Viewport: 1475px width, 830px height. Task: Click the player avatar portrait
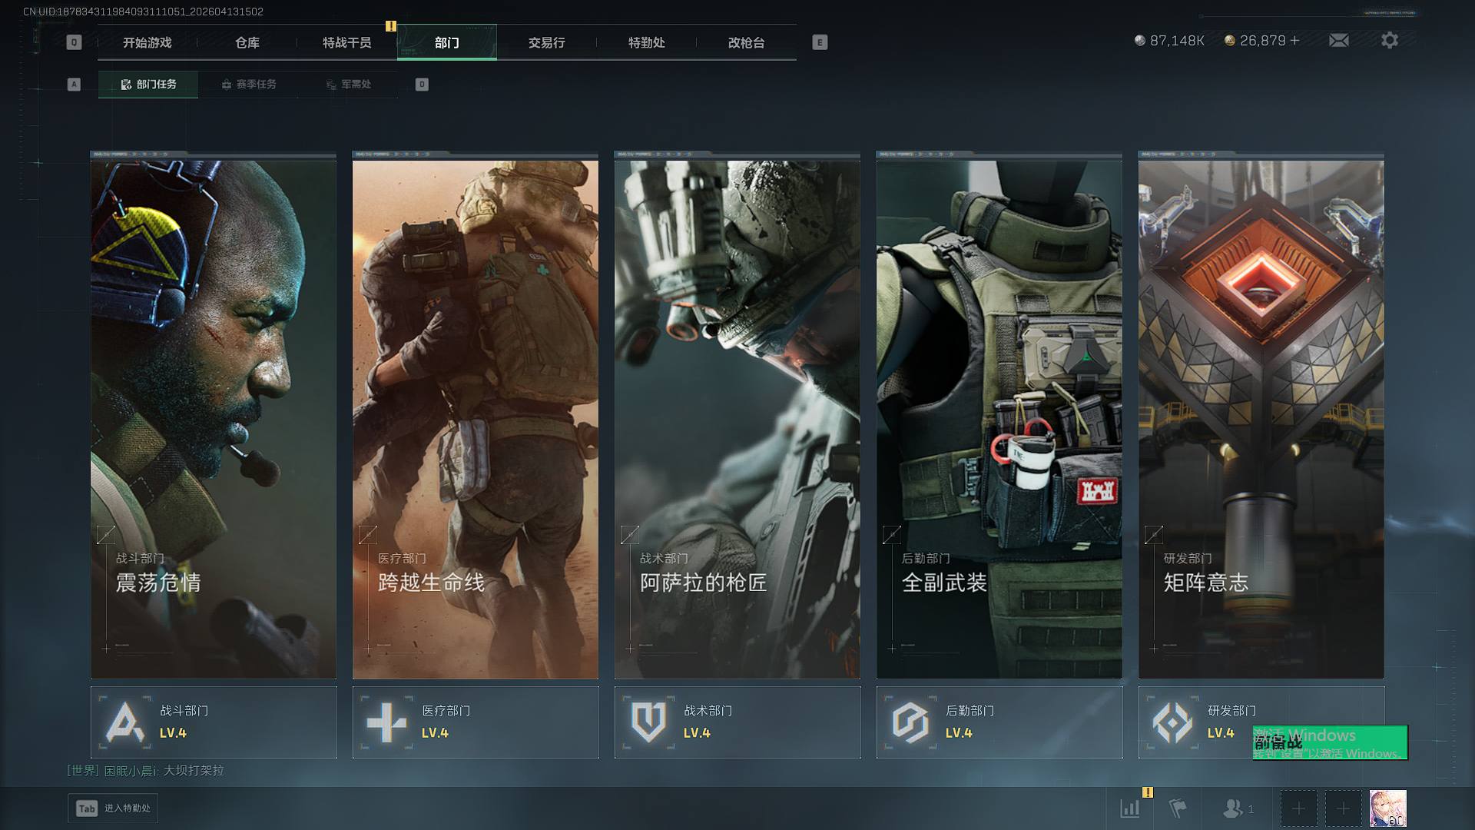[1387, 808]
